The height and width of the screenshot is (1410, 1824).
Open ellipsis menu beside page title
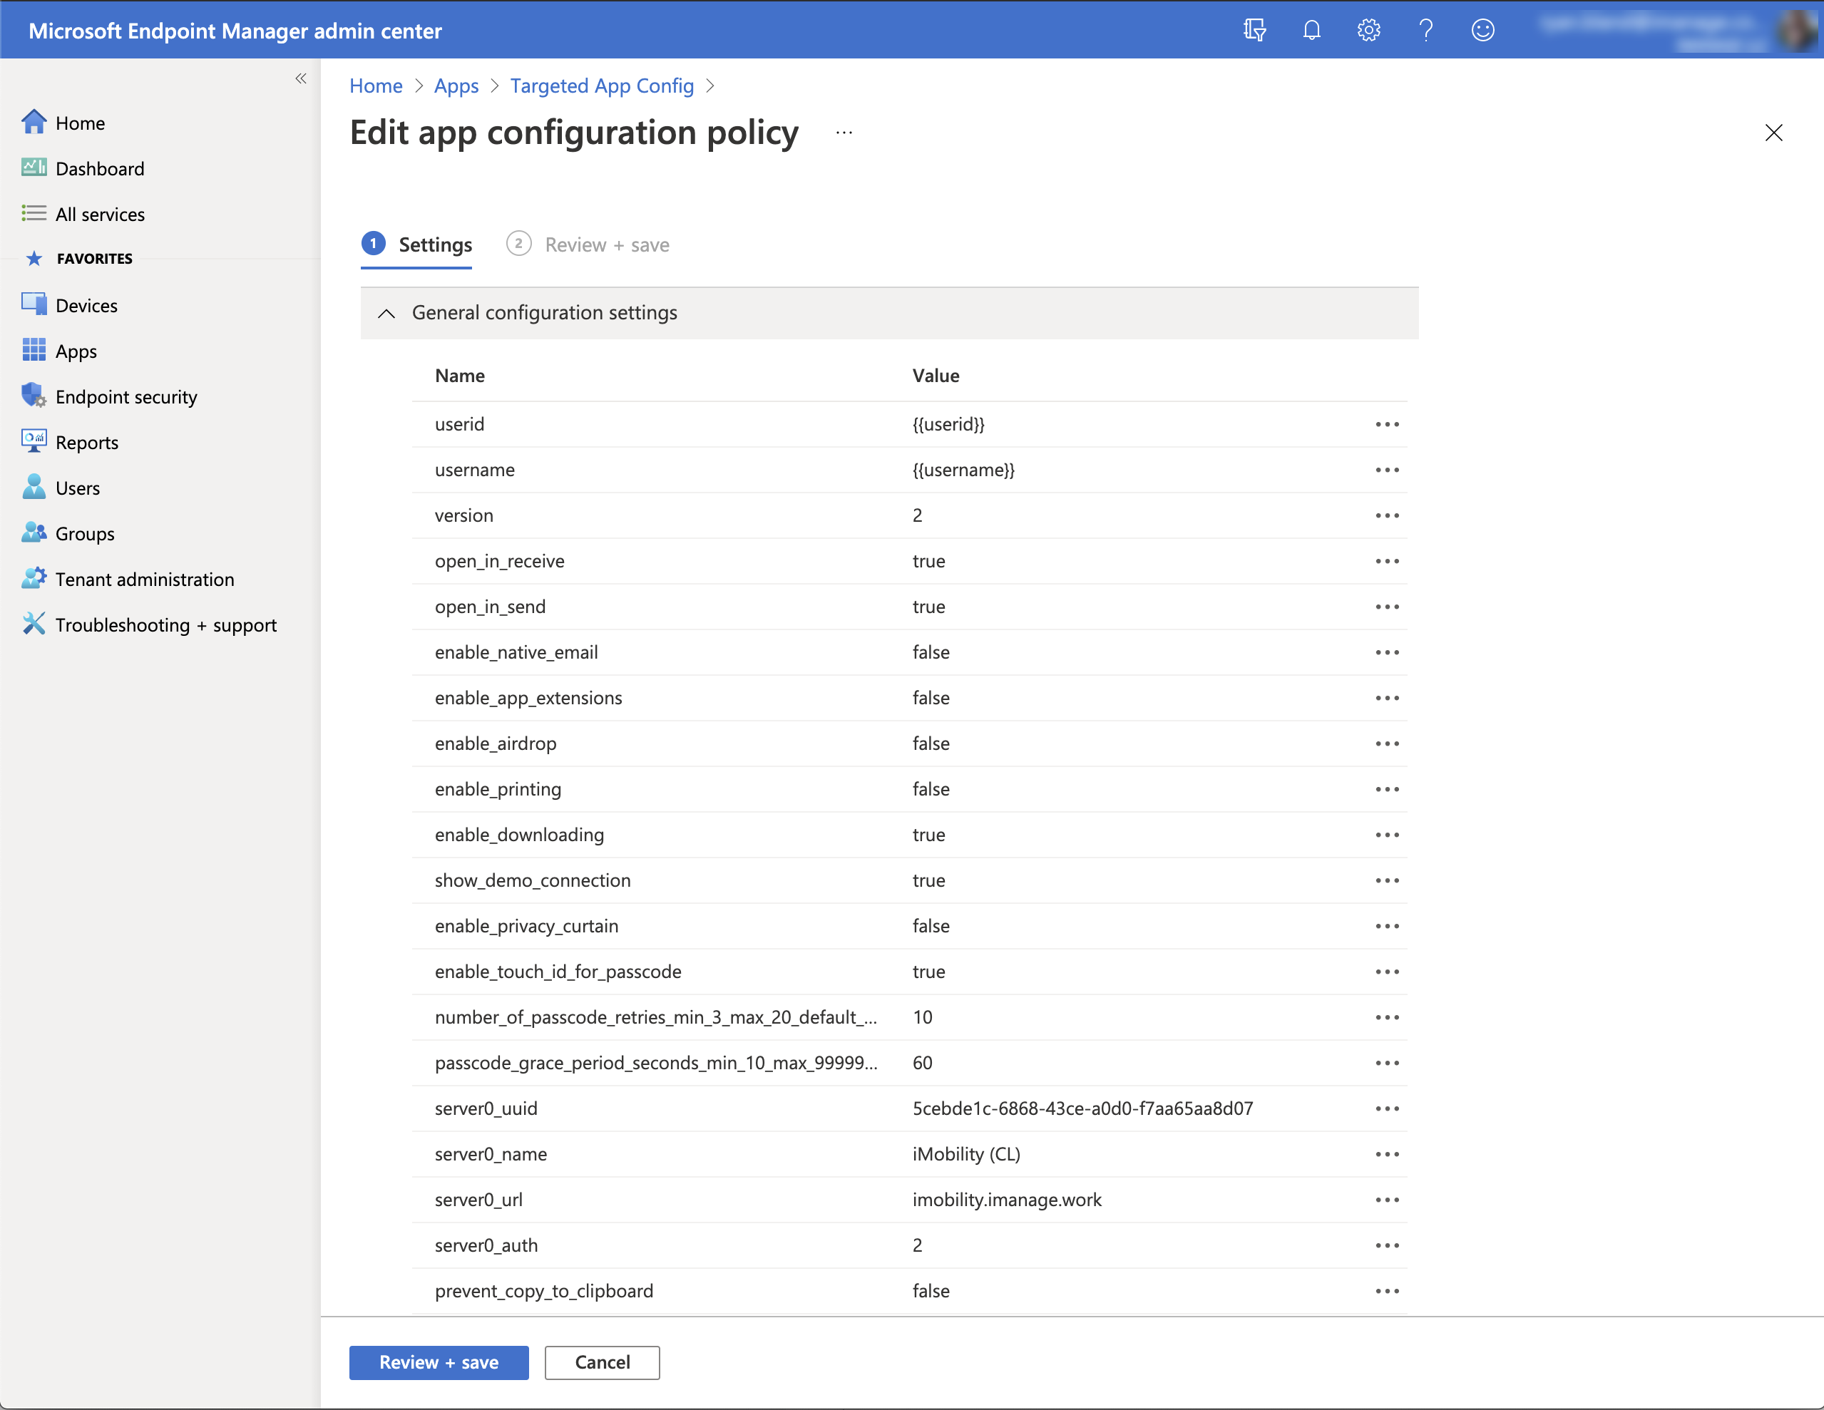click(844, 133)
